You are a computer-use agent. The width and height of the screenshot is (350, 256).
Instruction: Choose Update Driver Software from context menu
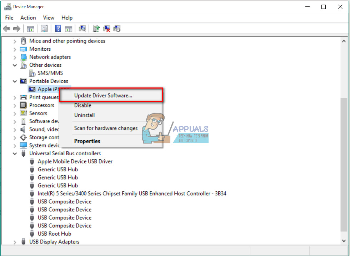(111, 96)
